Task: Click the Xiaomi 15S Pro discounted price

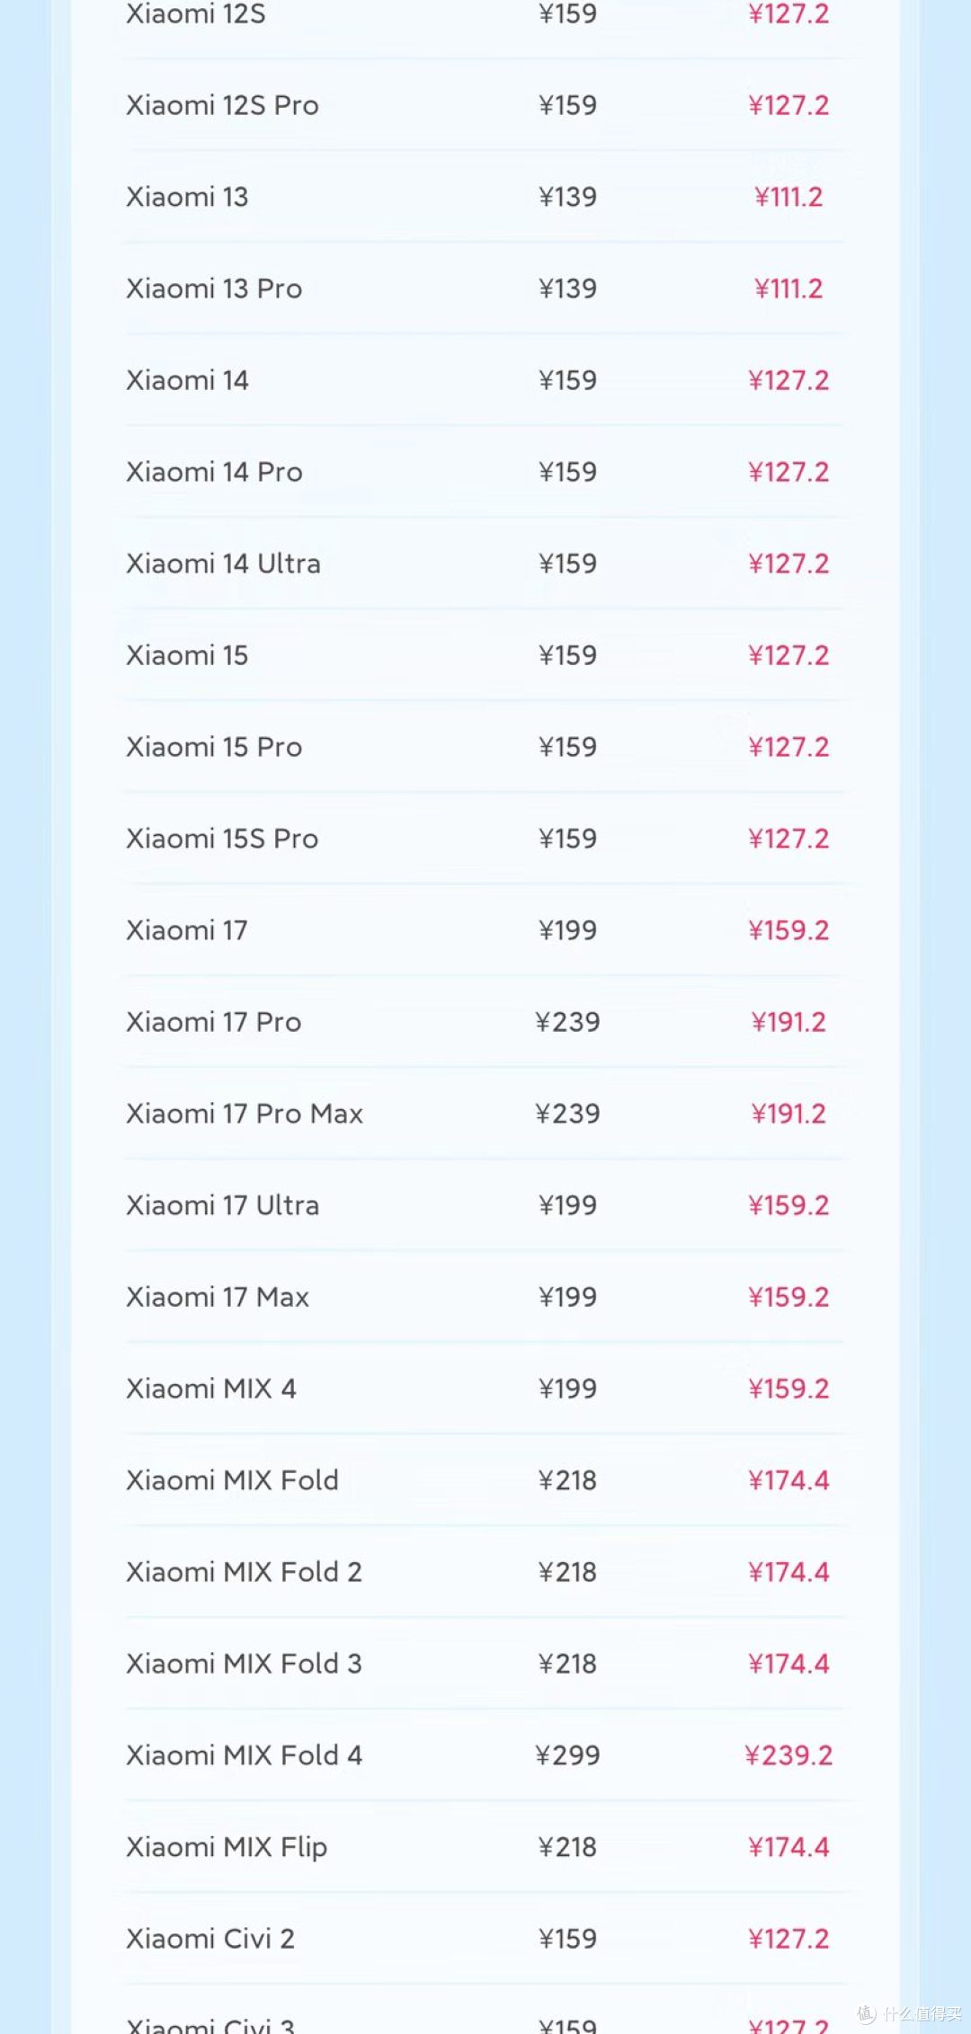Action: point(788,839)
